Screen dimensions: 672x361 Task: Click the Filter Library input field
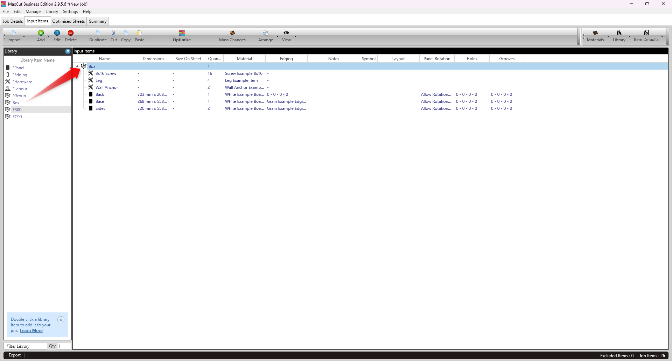pos(25,346)
